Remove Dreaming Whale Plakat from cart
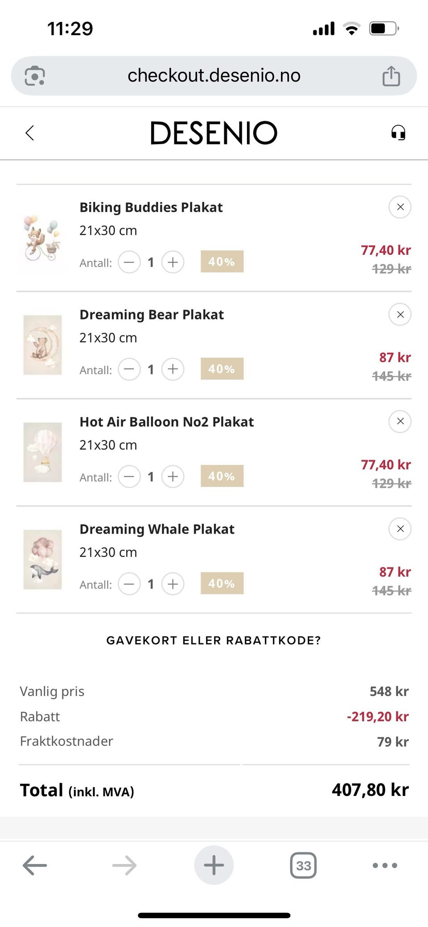Screen dimensions: 428x927 point(400,529)
